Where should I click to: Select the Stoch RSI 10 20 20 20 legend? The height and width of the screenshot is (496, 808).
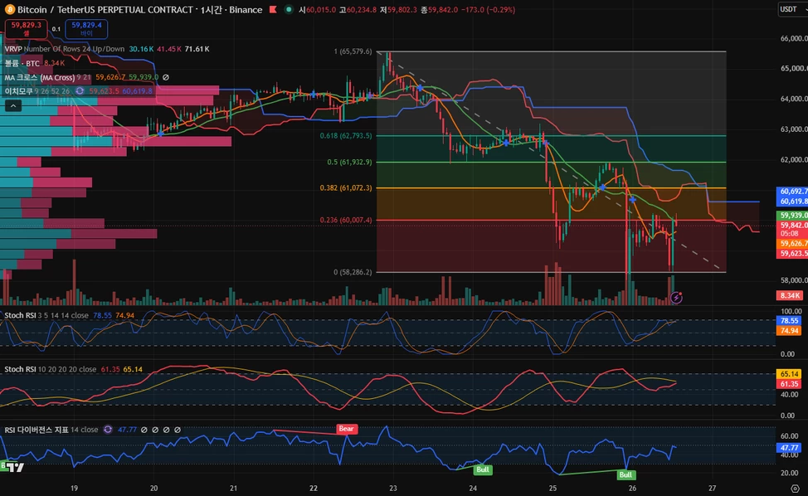point(51,369)
